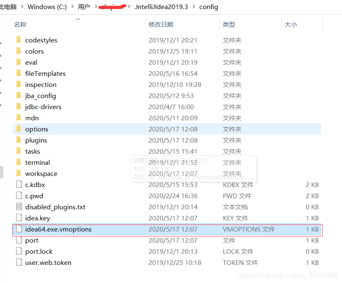Select the idea64.exe.vmoptions file name
This screenshot has height=283, width=342.
pyautogui.click(x=59, y=229)
